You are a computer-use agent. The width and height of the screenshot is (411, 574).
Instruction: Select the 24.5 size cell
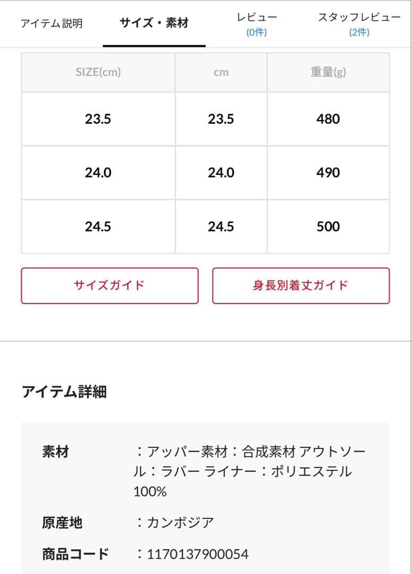98,226
